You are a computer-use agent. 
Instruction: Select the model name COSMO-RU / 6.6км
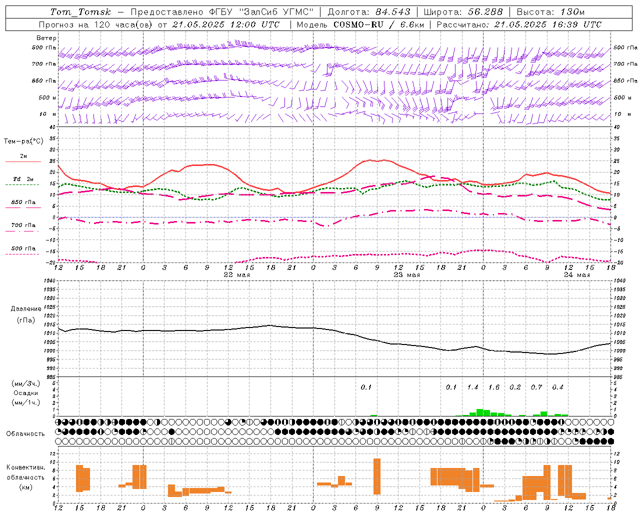379,24
